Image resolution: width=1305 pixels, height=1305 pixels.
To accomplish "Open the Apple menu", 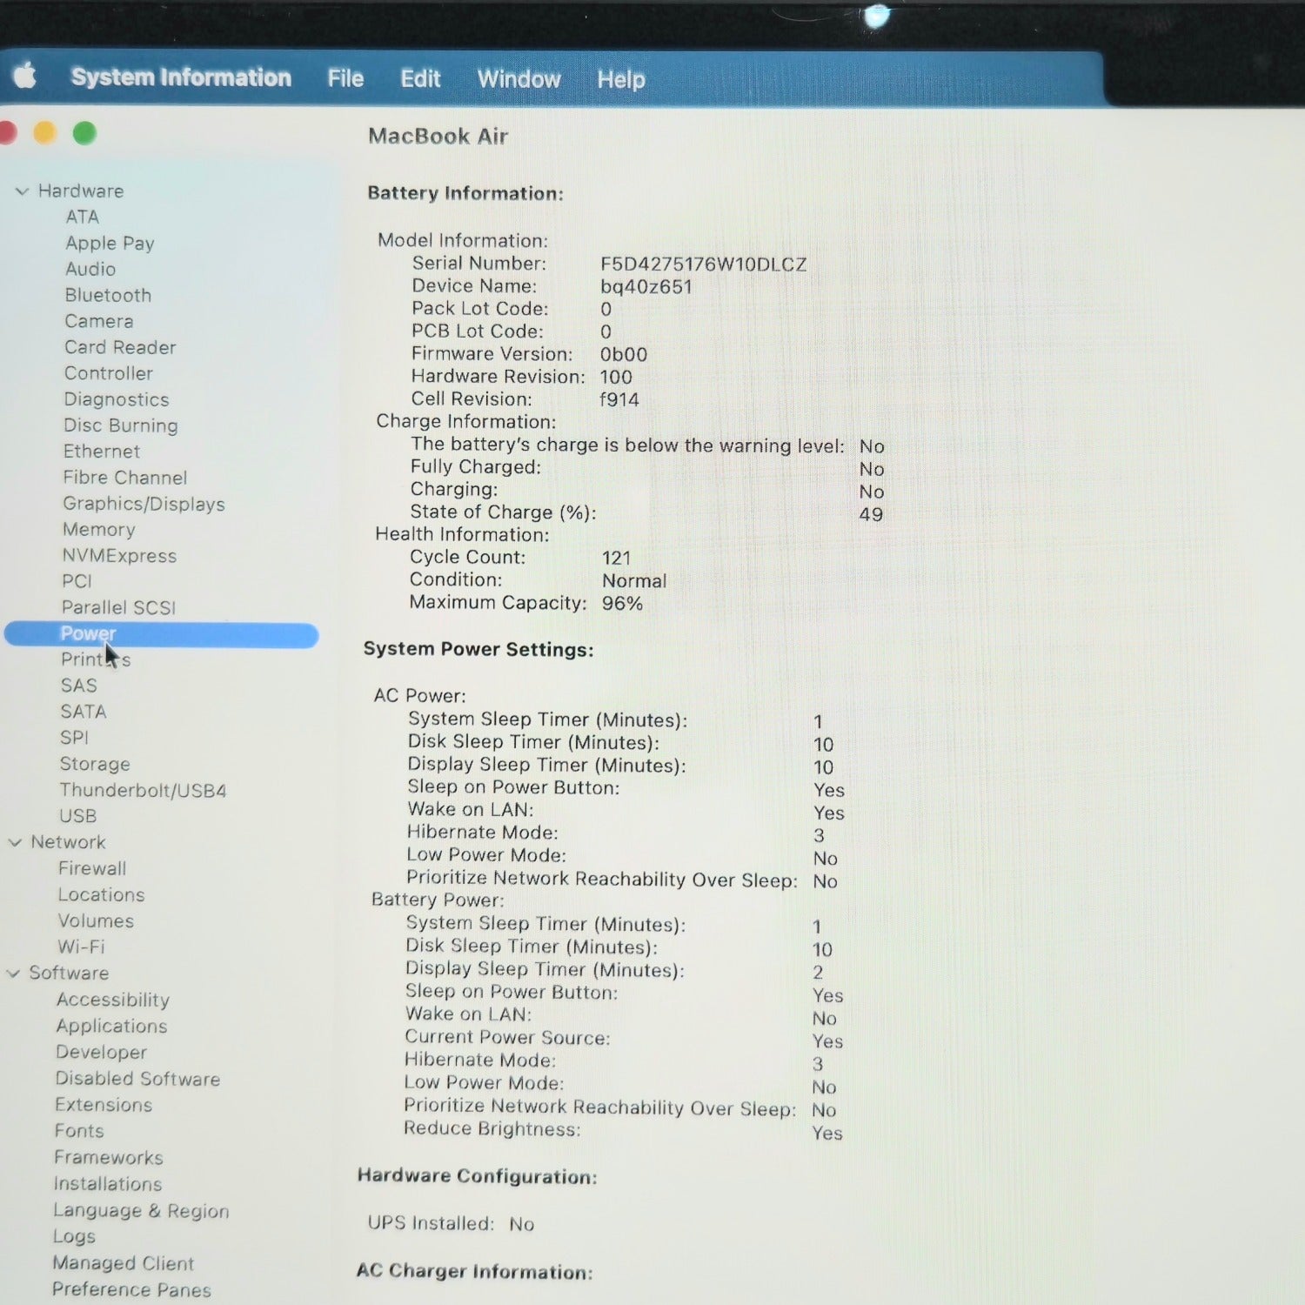I will pyautogui.click(x=25, y=77).
